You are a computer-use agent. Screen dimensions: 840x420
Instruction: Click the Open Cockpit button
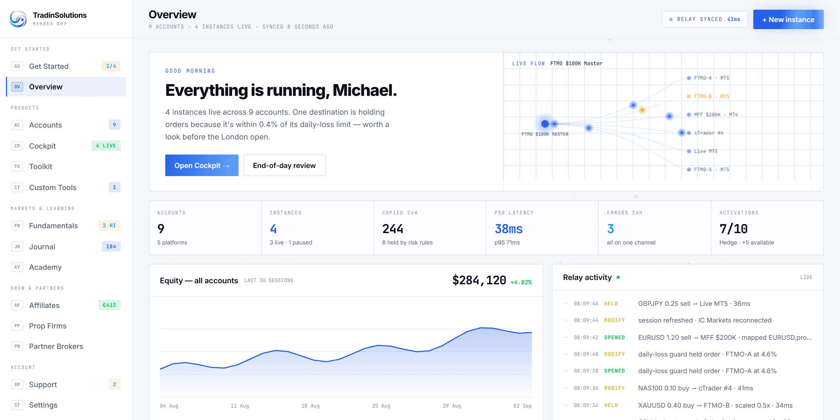click(x=202, y=165)
